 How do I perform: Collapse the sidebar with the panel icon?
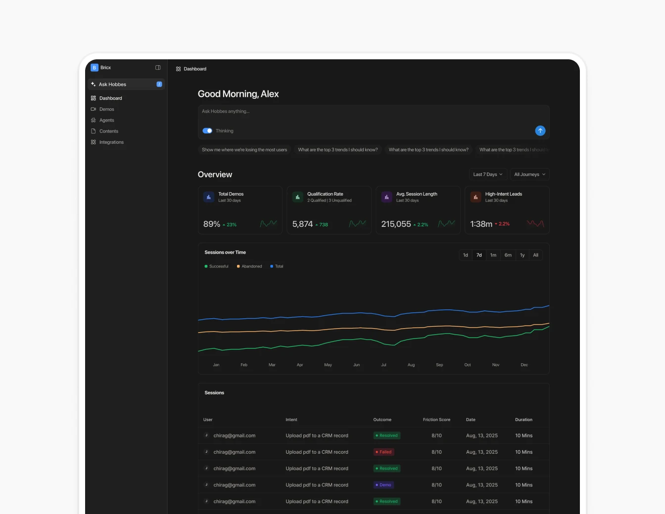158,67
